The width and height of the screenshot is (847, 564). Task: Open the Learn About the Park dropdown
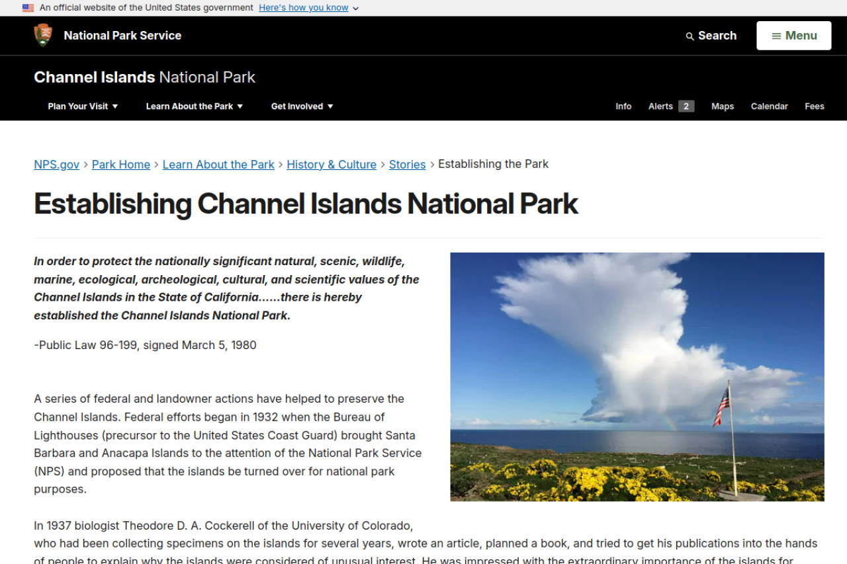(x=195, y=106)
